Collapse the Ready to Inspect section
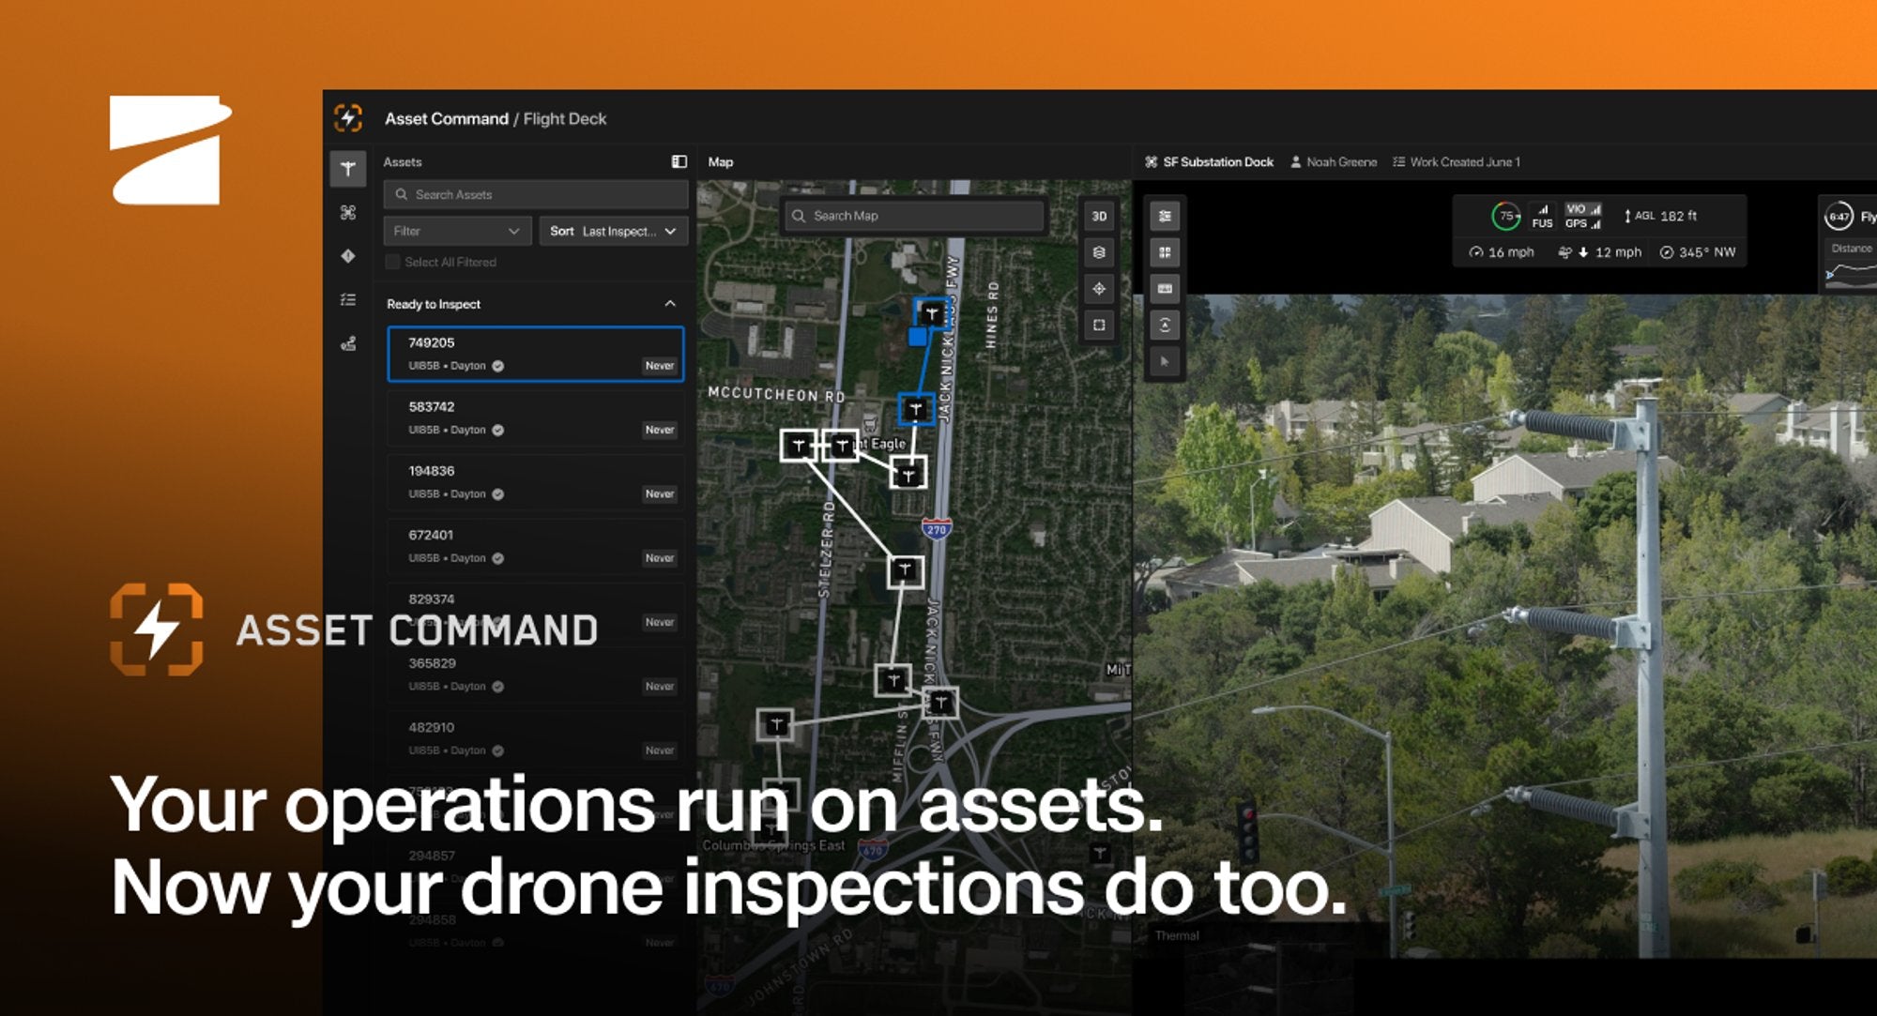Viewport: 1877px width, 1016px height. click(670, 304)
